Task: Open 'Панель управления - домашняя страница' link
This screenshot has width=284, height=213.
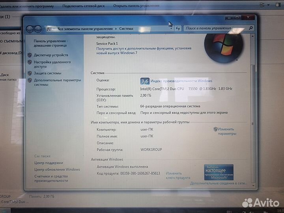Action: 51,43
